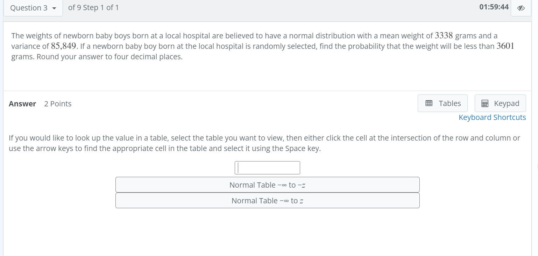Click the mean value 3338 in question
538x256 pixels.
444,36
